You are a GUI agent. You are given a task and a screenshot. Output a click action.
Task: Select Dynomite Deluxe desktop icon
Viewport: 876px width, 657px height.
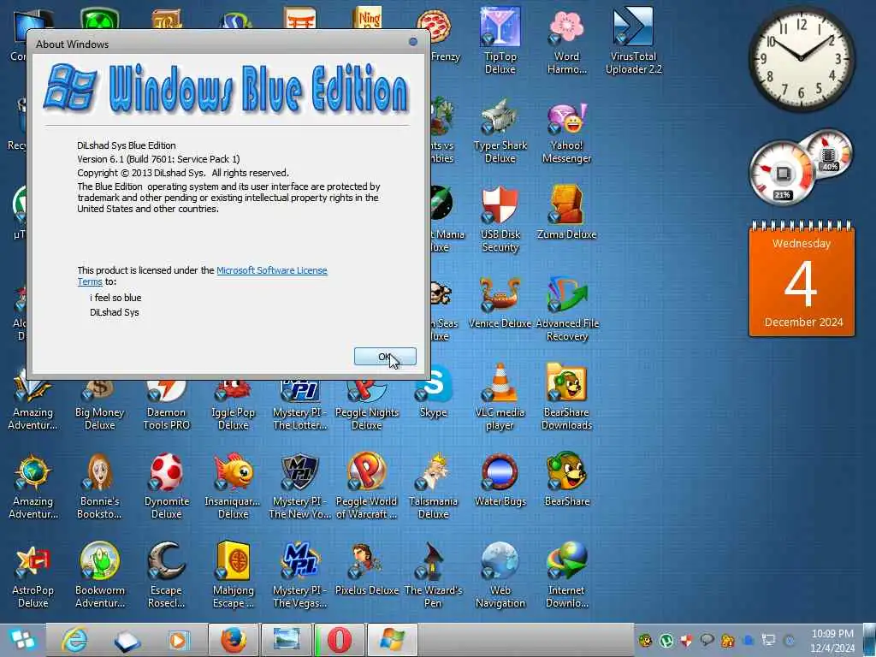167,486
